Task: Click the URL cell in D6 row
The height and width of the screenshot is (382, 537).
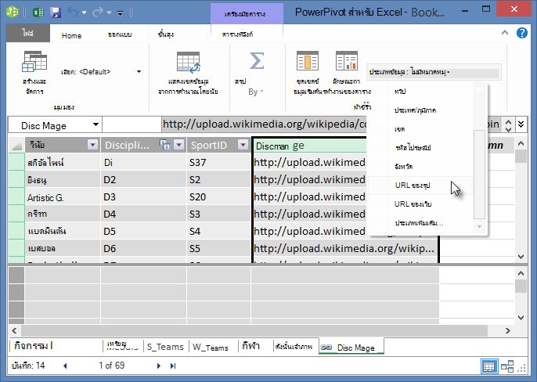Action: (x=345, y=248)
